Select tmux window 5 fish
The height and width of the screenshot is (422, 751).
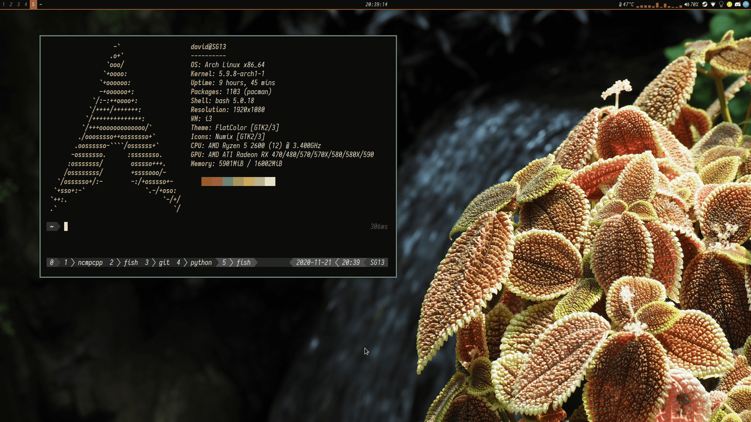point(237,263)
